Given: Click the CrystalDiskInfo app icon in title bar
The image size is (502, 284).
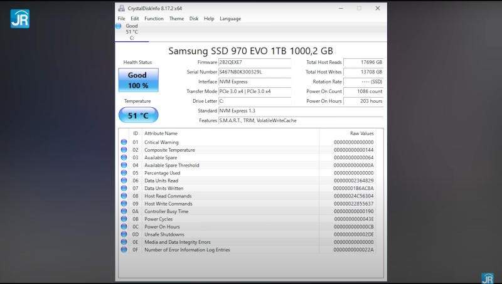Looking at the screenshot, I should click(x=120, y=8).
